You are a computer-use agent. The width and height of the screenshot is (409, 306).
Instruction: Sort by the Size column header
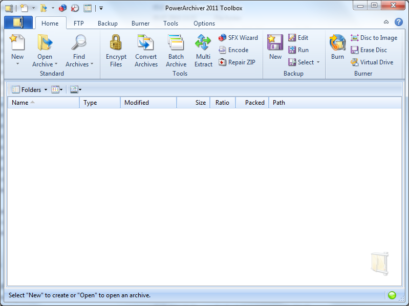point(193,103)
